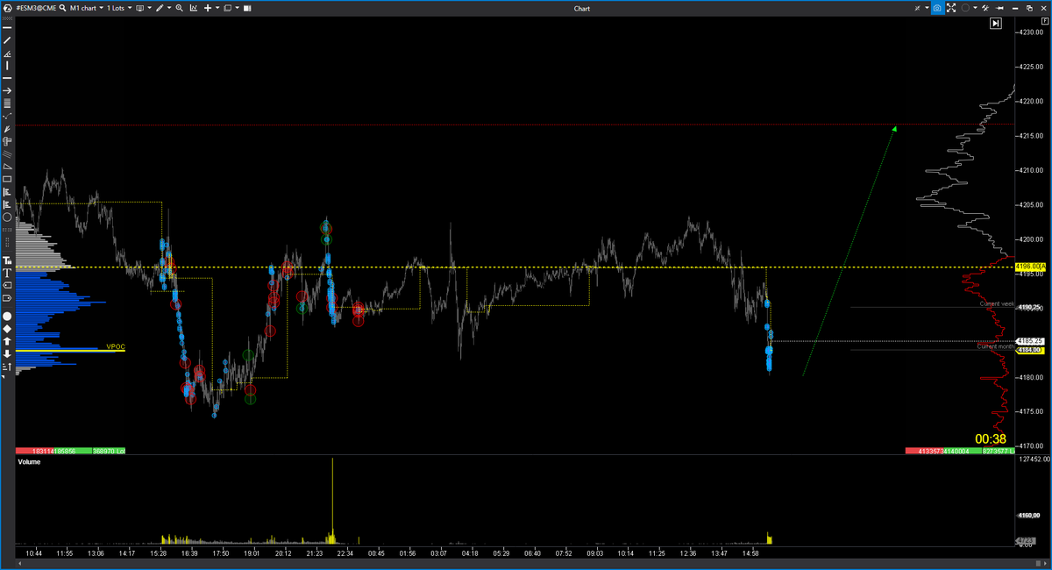Image resolution: width=1052 pixels, height=570 pixels.
Task: Click the #ESM3@CME symbol name
Action: point(36,8)
